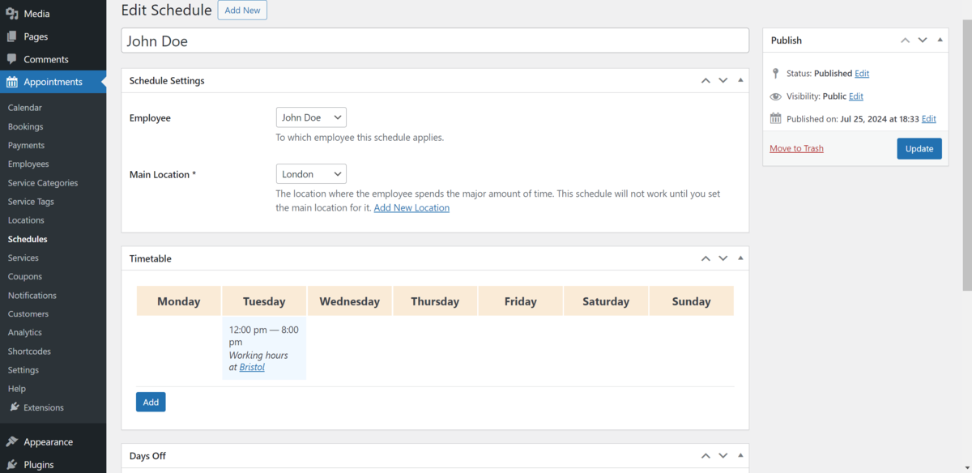Click the Pages icon in sidebar
The width and height of the screenshot is (972, 473).
12,36
